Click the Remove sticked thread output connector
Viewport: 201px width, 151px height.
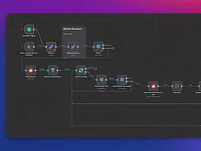pyautogui.click(x=57, y=70)
